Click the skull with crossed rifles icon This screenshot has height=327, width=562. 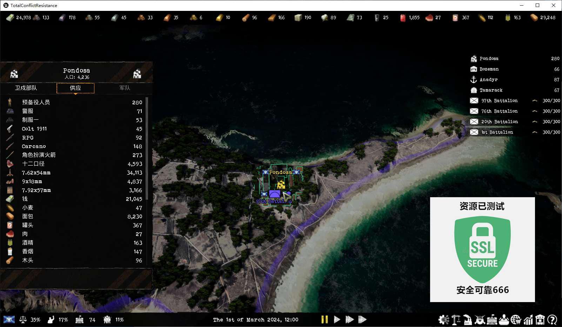pos(480,320)
